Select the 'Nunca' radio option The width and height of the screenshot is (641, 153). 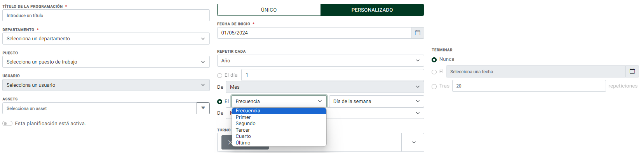[x=434, y=60]
